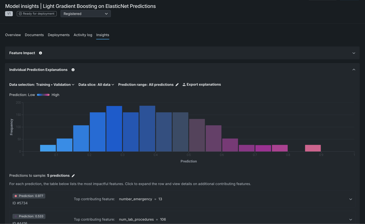Open the Registered status dropdown

(86, 14)
